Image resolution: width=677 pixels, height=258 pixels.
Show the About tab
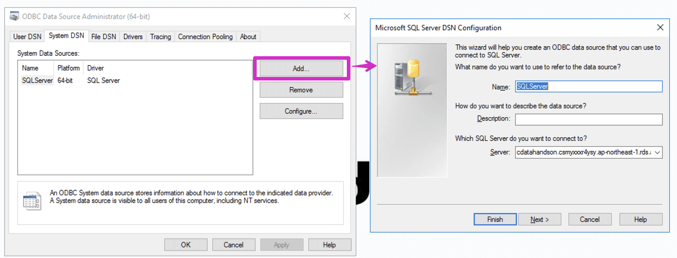248,37
